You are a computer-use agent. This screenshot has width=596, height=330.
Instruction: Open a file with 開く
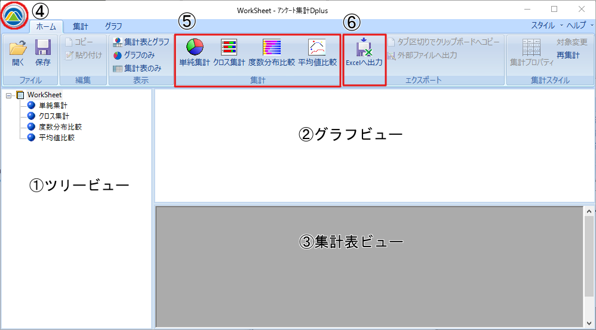coord(18,53)
